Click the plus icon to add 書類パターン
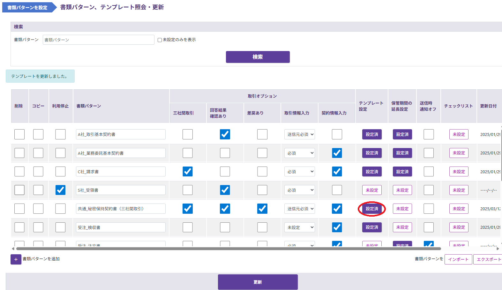 (16, 259)
